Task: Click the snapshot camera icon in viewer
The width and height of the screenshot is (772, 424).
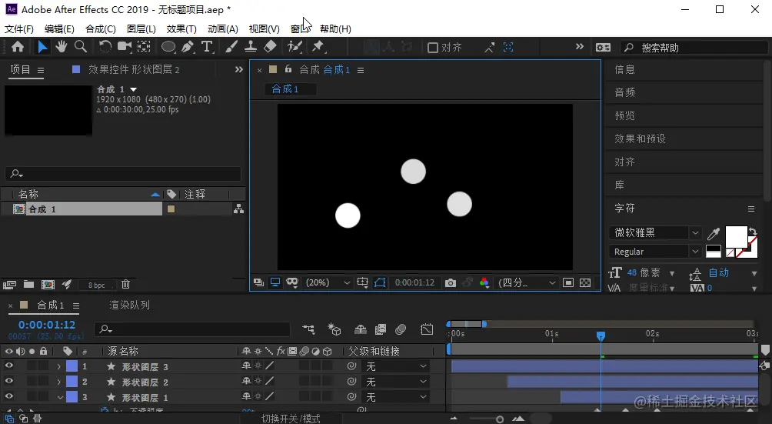Action: pos(450,282)
